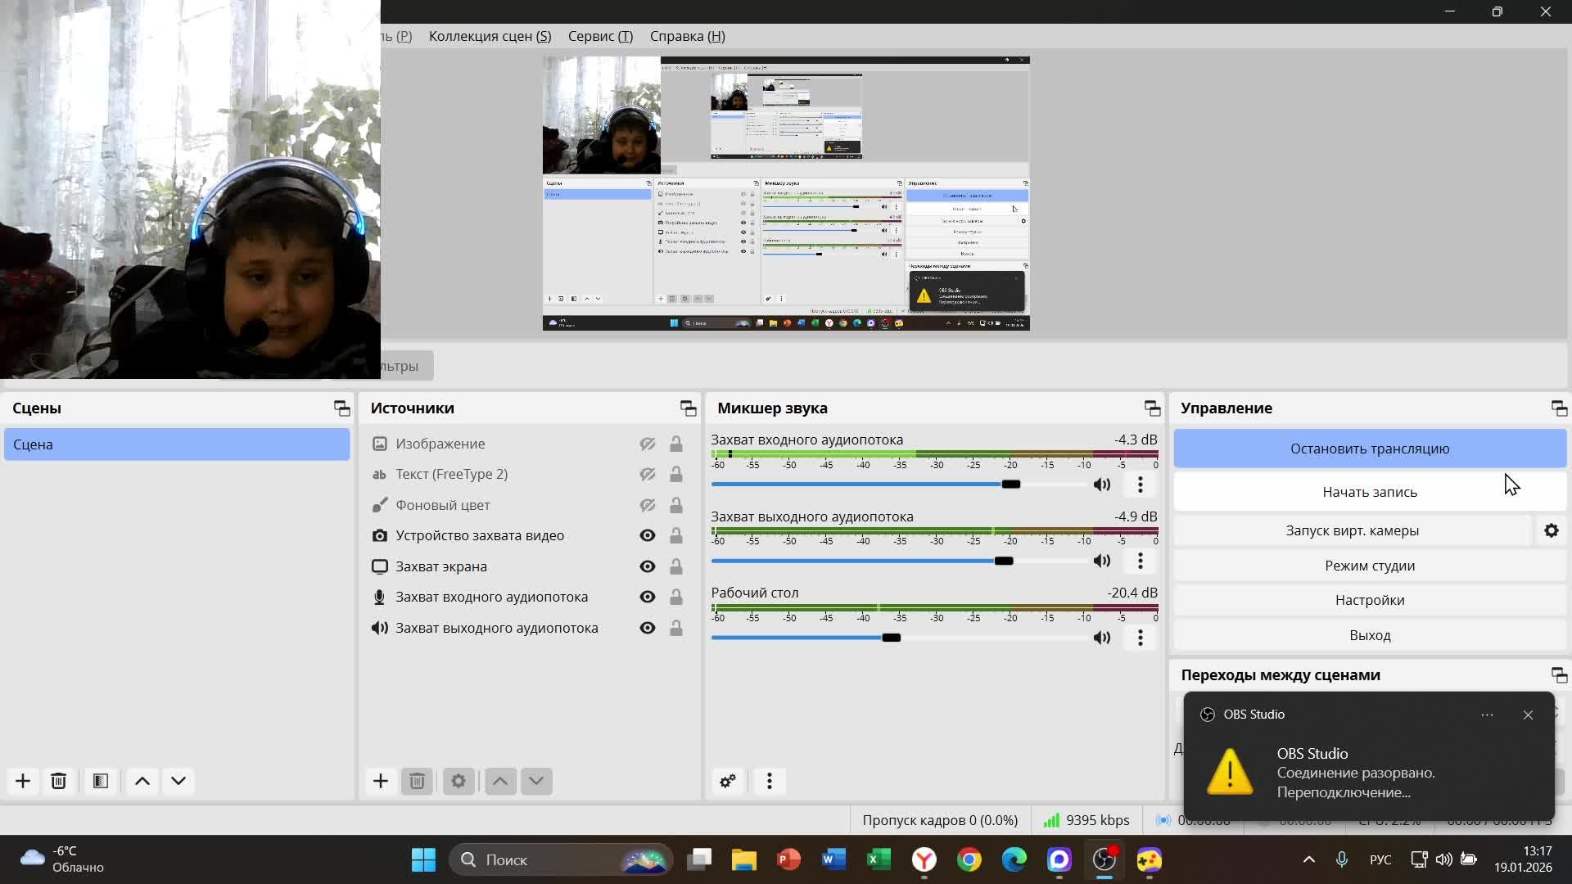Pop out the Микшер звука dock
The image size is (1572, 884).
1152,408
